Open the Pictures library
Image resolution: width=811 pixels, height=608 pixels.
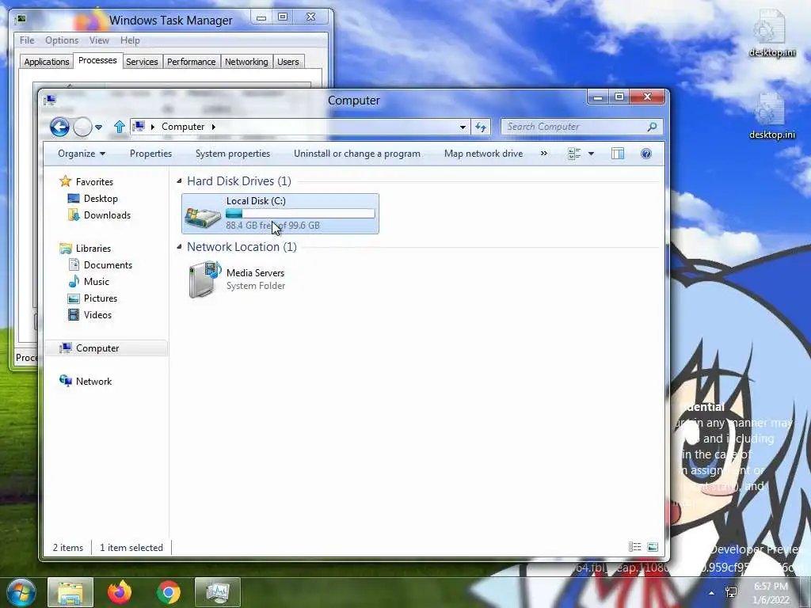click(x=101, y=298)
